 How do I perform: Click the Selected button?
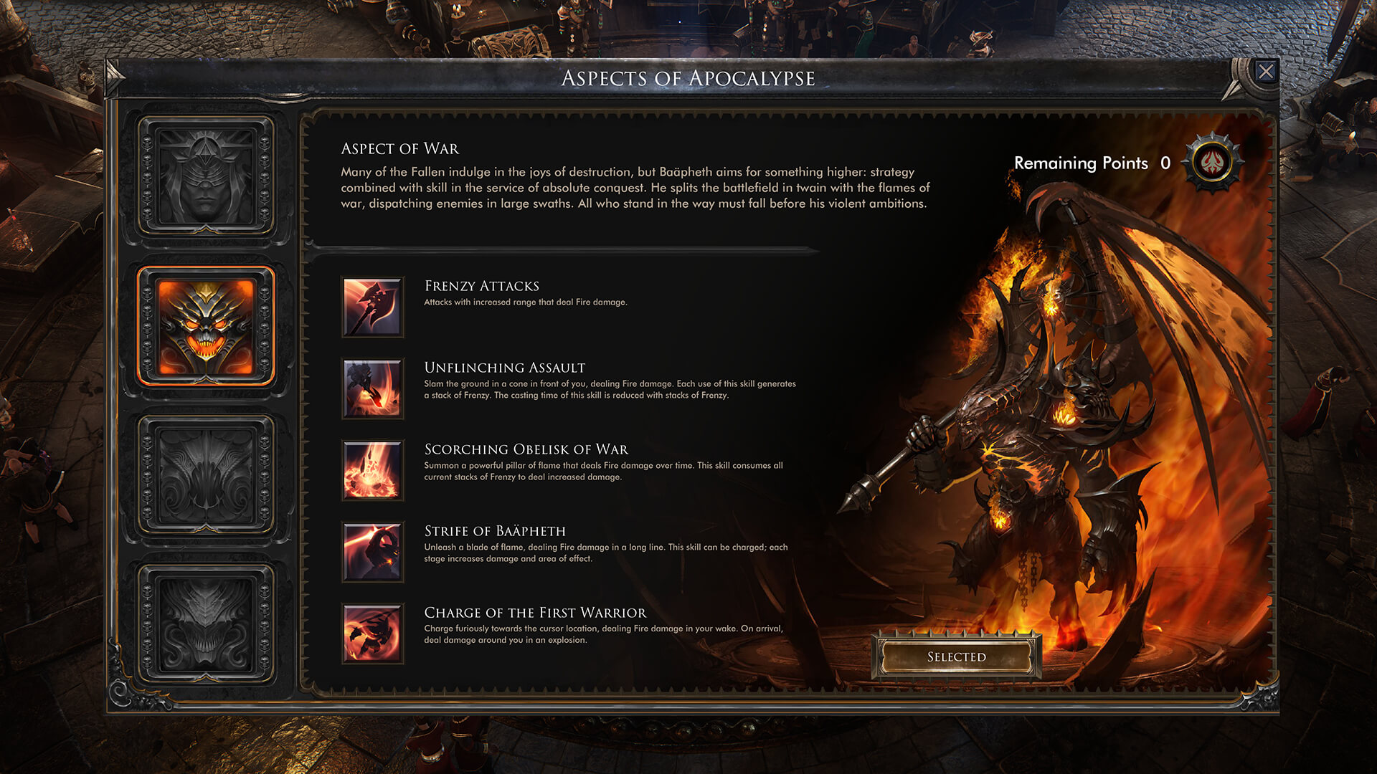pos(956,656)
